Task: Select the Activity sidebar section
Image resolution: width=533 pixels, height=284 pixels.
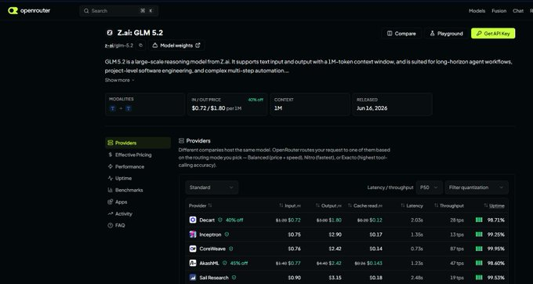Action: [138, 213]
